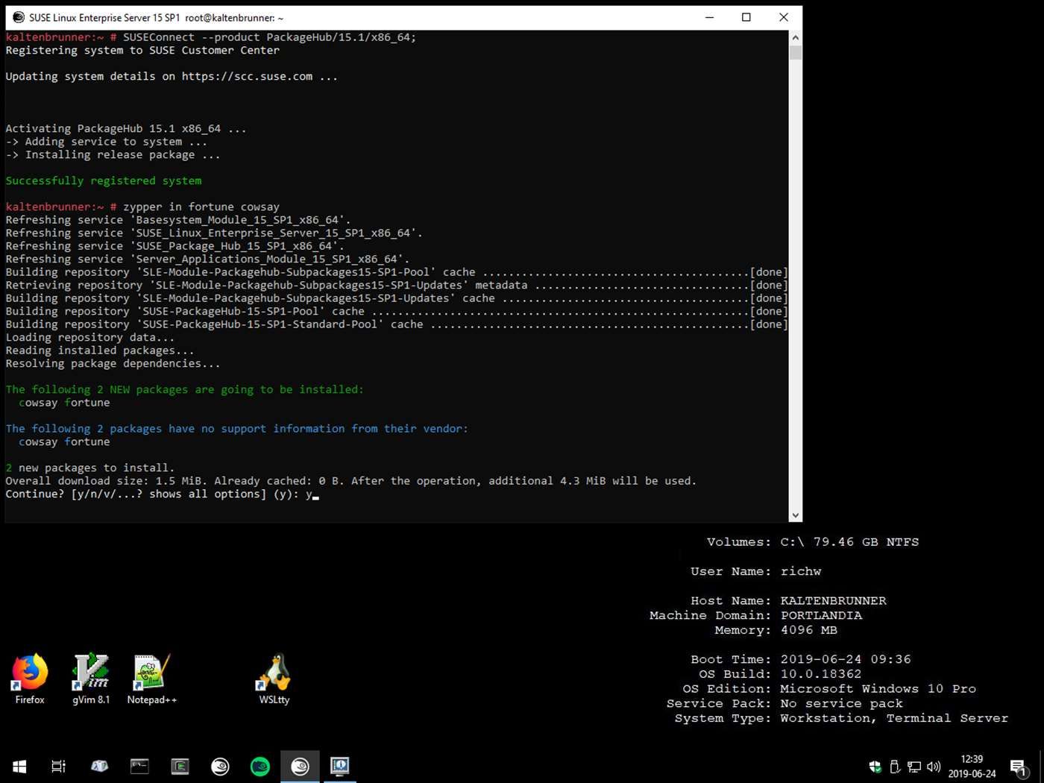This screenshot has height=783, width=1044.
Task: Click the command prompt taskbar icon
Action: coord(139,766)
